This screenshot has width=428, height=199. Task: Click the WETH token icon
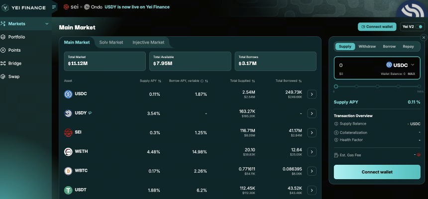[68, 152]
